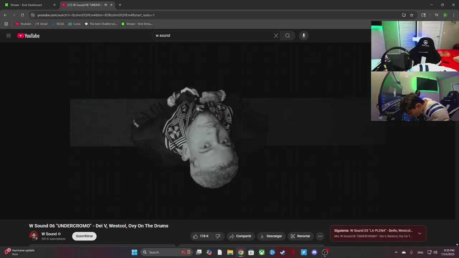Screen dimensions: 459x258
Task: Mute the tab via its speaker icon
Action: click(105, 5)
